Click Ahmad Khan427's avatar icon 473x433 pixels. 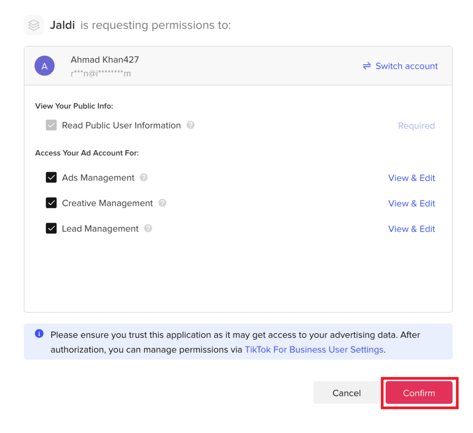tap(44, 66)
